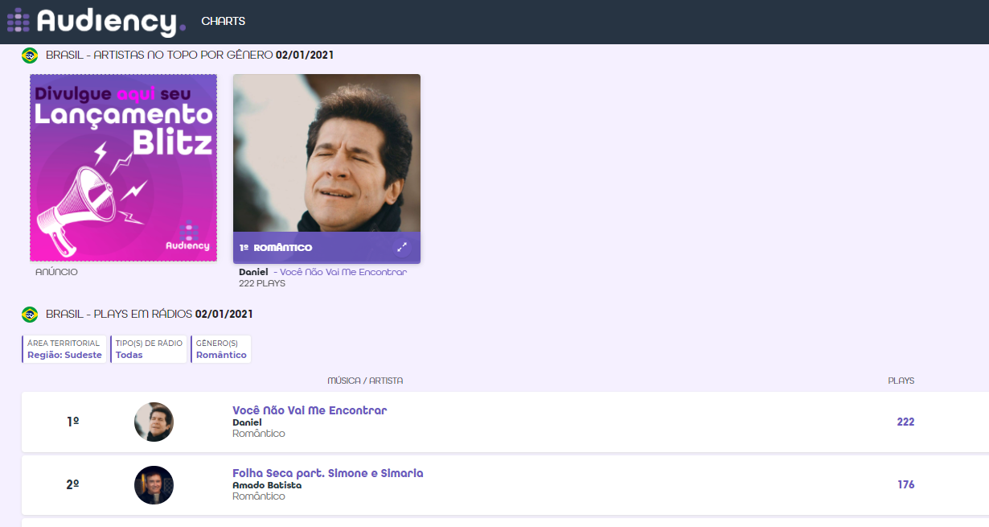
Task: Click the Brazil flag beside Artistas no Topo
Action: point(30,56)
